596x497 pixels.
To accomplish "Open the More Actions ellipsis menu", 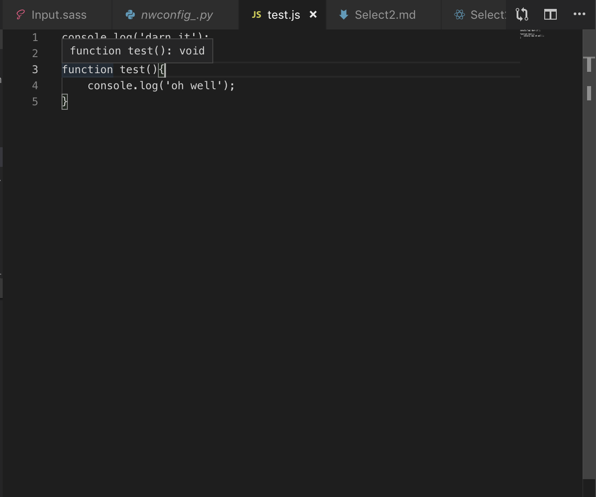I will pyautogui.click(x=579, y=14).
